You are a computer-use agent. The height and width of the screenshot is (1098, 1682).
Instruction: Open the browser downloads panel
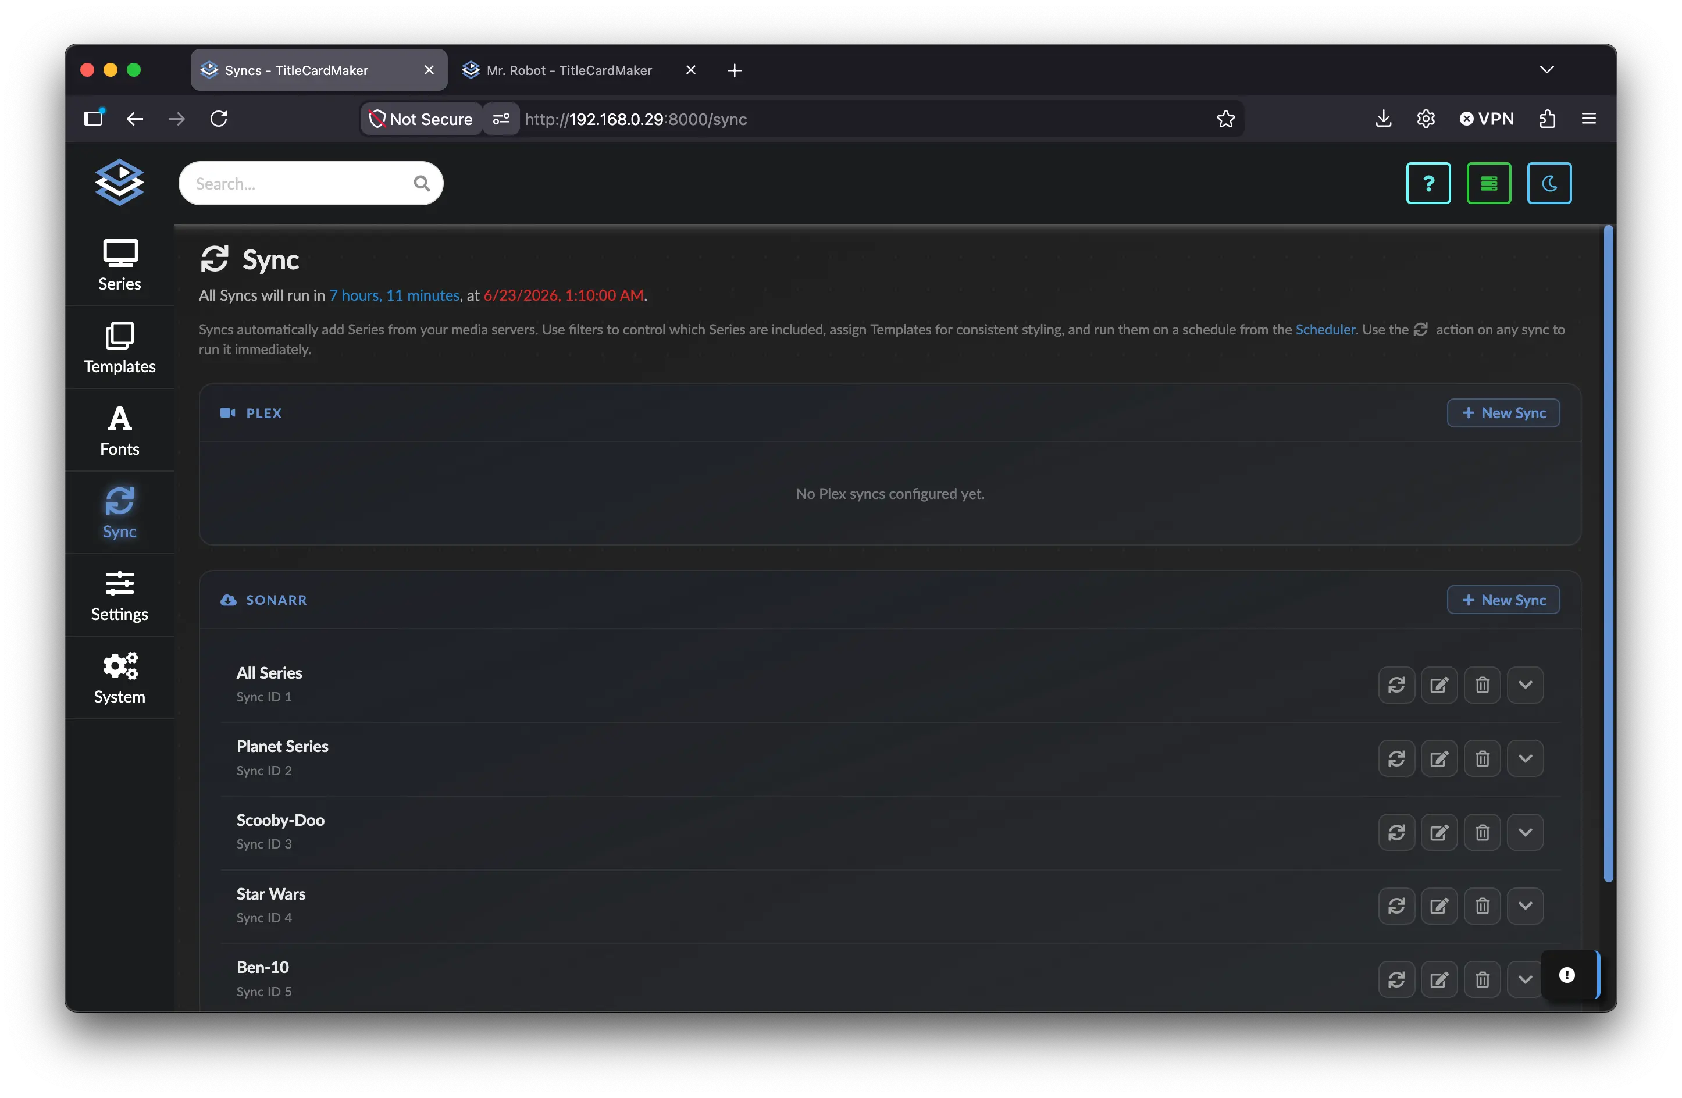click(x=1383, y=119)
